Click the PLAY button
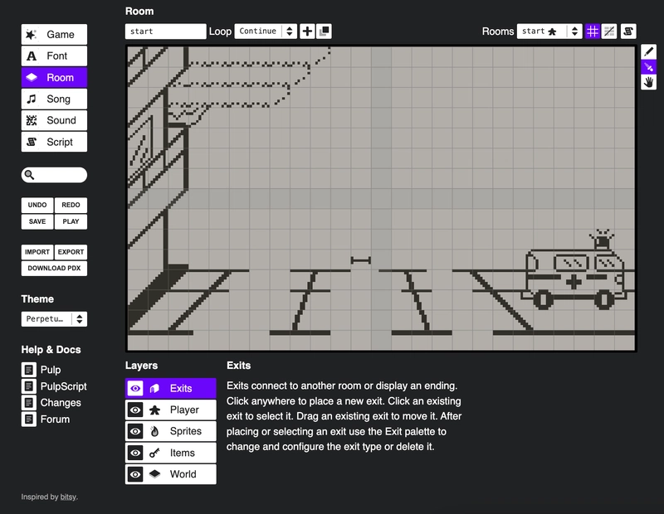The height and width of the screenshot is (514, 664). 71,221
